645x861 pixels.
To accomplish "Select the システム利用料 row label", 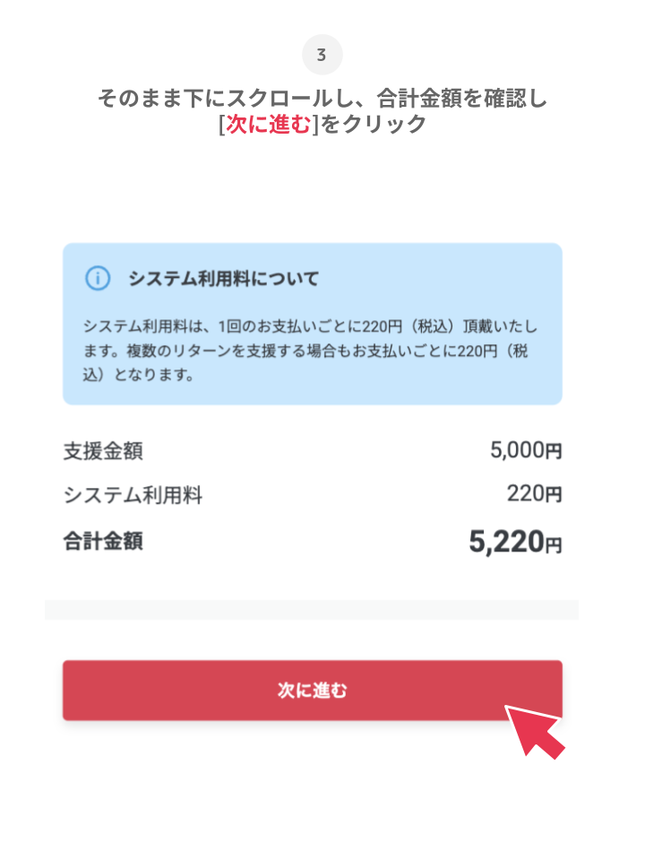I will pyautogui.click(x=133, y=494).
